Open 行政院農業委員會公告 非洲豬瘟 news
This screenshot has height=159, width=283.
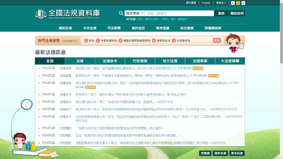pos(159,119)
